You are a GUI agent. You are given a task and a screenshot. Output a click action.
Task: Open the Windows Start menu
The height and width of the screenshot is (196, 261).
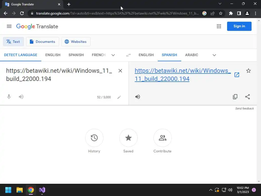(8, 190)
